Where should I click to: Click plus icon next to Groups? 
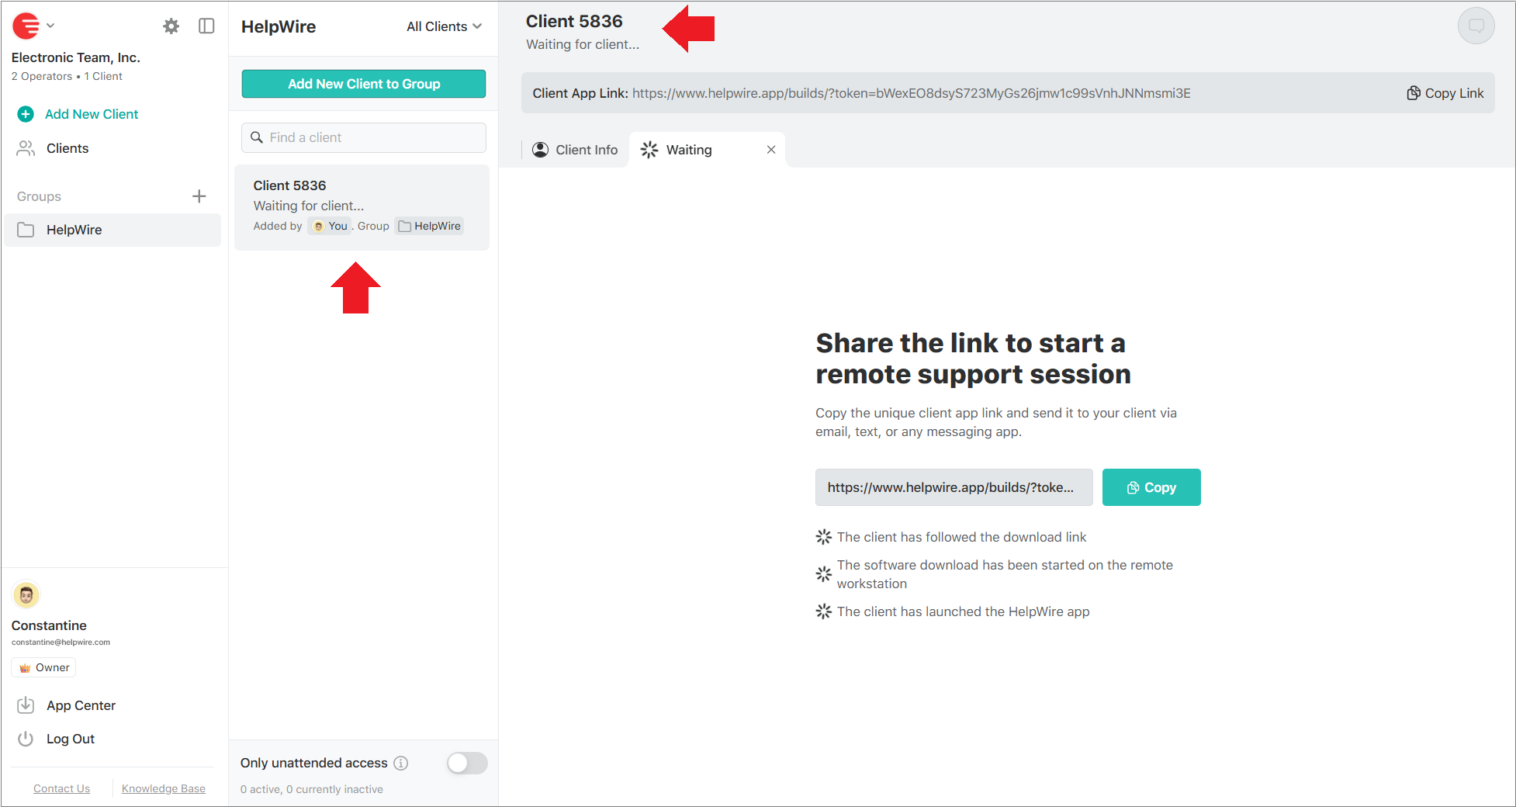199,196
